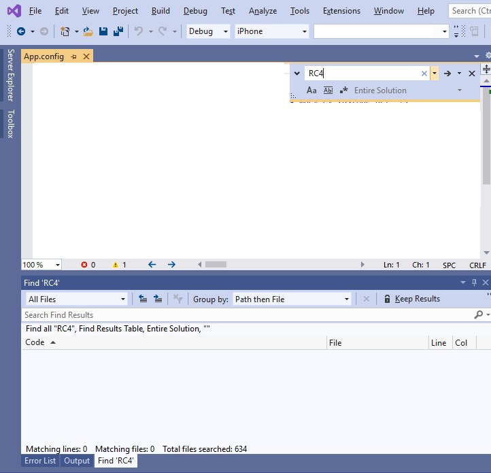Click Expand All in Find results toolbar

158,299
